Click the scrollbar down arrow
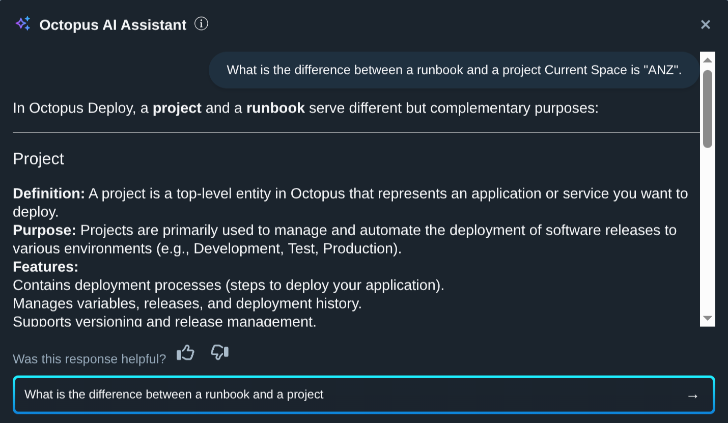 coord(707,318)
